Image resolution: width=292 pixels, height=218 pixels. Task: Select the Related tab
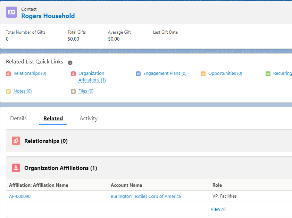[x=53, y=119]
